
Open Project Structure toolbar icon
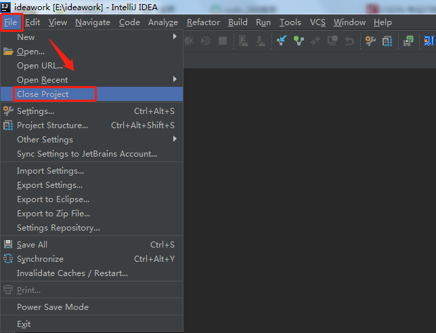point(387,41)
